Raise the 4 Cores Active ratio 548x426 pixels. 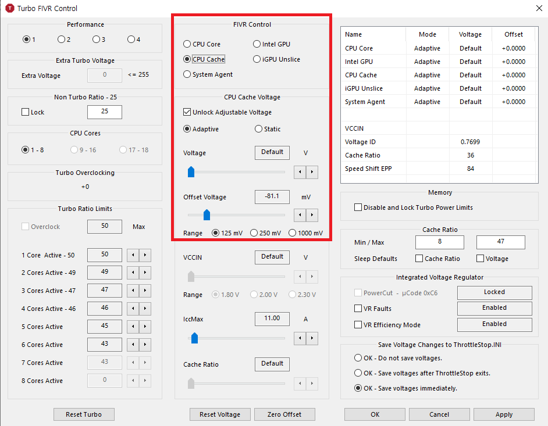[145, 309]
